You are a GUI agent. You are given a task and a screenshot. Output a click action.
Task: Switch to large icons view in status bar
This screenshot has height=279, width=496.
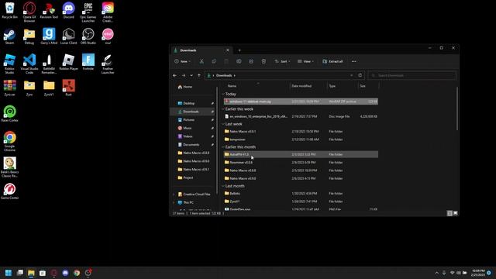point(456,213)
